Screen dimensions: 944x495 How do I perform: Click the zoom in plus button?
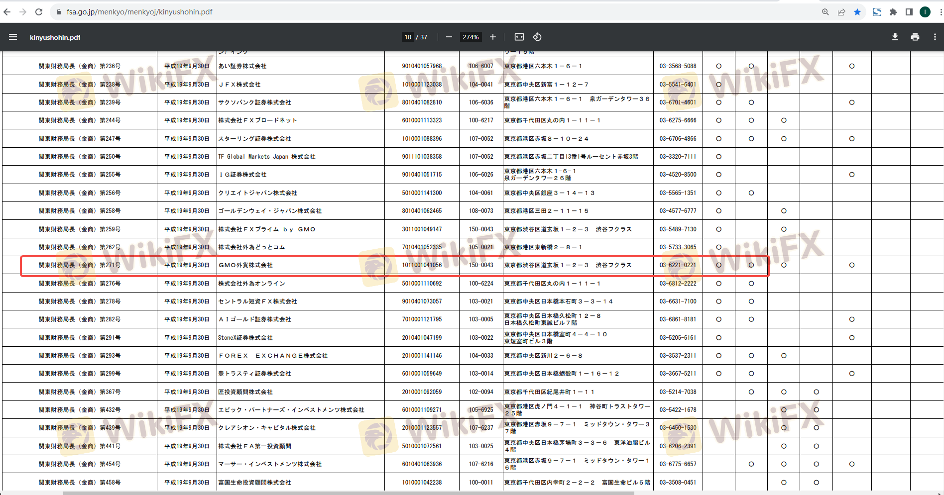click(492, 37)
